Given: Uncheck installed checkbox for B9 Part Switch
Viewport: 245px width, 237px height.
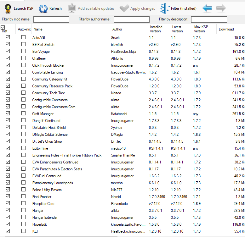Looking at the screenshot, I should [8, 44].
